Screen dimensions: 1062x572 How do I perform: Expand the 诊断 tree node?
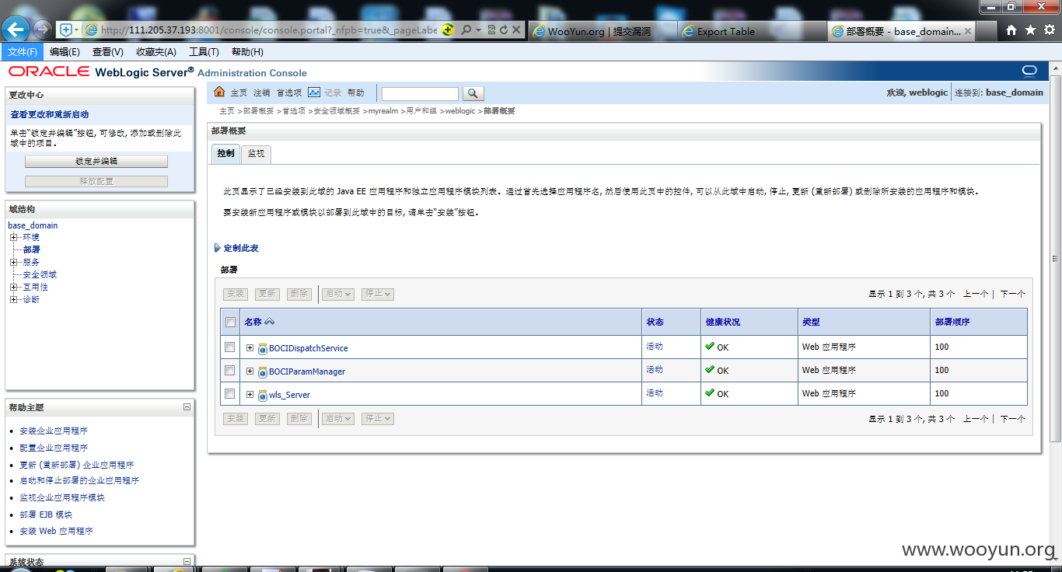coord(13,299)
